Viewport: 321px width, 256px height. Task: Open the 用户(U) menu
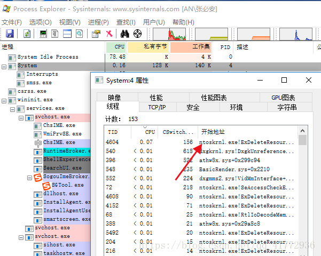[154, 22]
